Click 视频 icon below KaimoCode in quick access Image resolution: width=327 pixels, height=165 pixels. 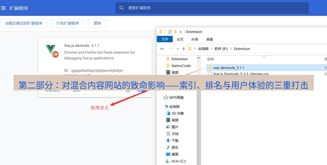point(168,72)
